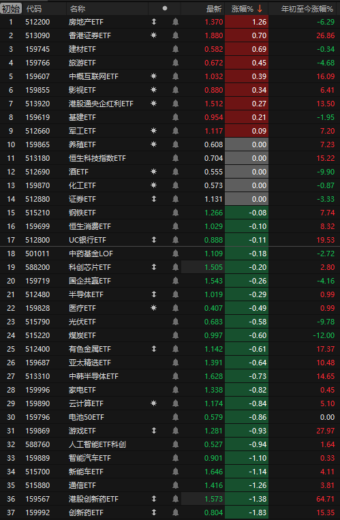Toggle the alert bell for 煤炭ETF
Image resolution: width=340 pixels, height=520 pixels.
point(176,335)
